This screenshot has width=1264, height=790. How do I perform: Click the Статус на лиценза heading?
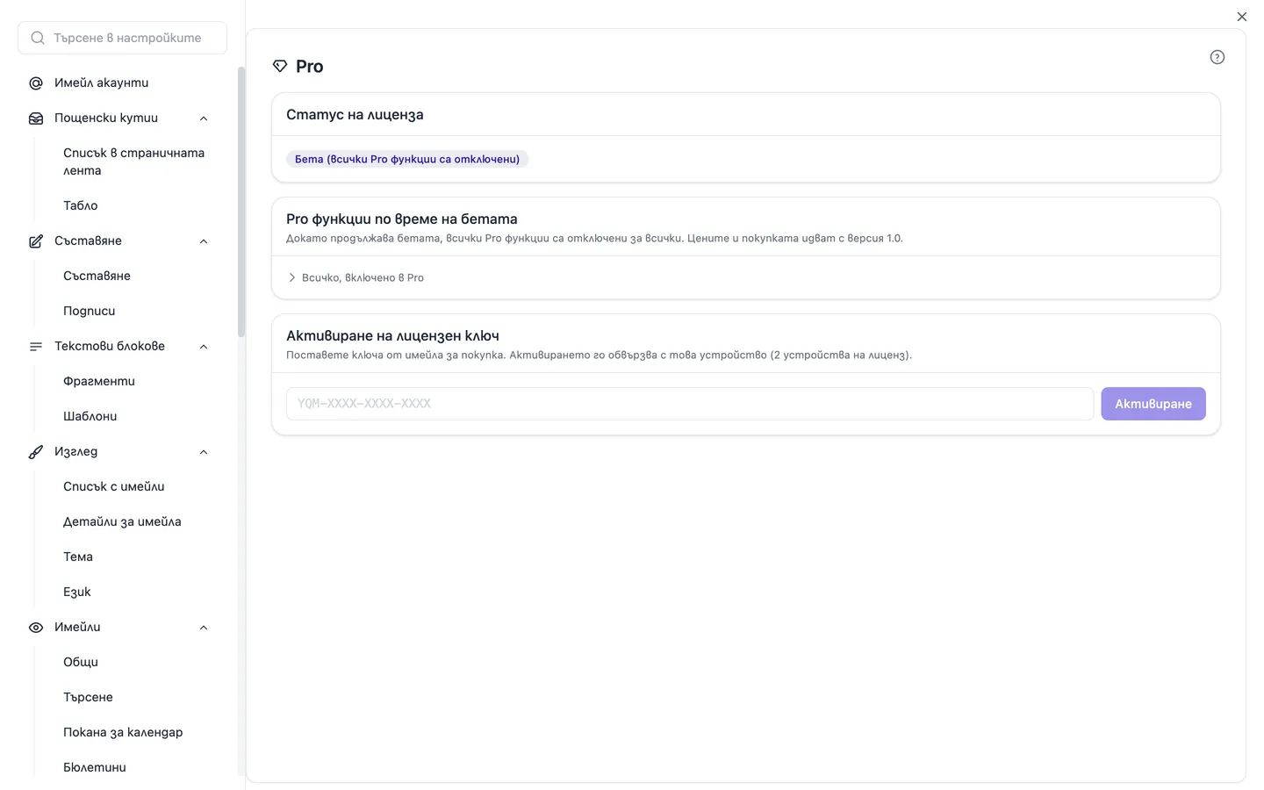[355, 114]
